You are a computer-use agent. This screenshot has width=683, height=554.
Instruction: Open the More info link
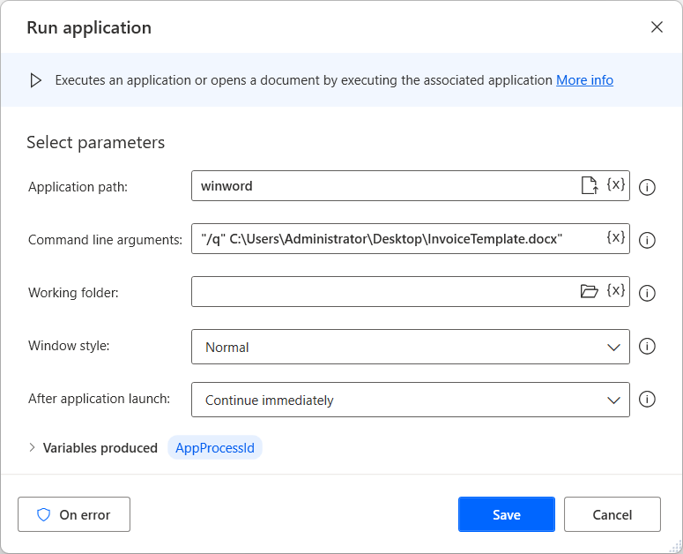tap(584, 80)
